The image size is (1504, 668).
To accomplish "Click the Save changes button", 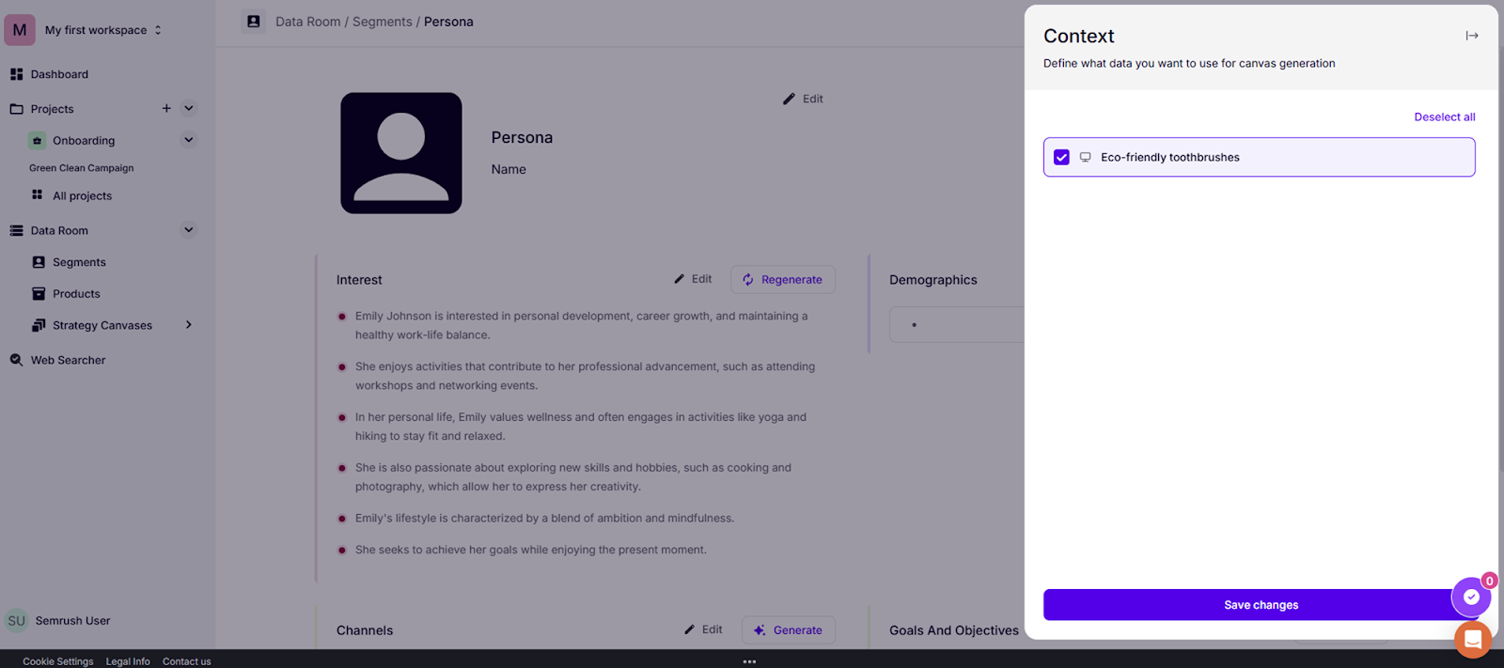I will [1260, 605].
